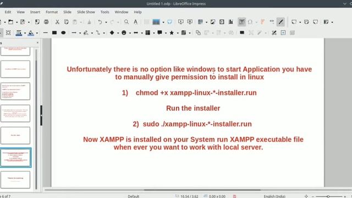Export directly as PDF icon
The image size is (352, 198).
[x=37, y=22]
